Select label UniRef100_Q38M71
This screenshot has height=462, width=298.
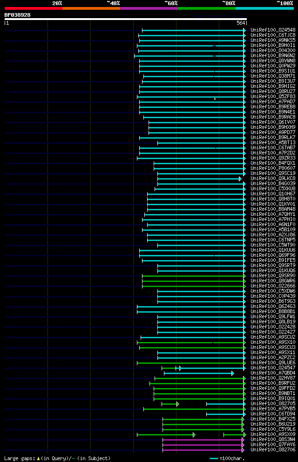pos(273,76)
